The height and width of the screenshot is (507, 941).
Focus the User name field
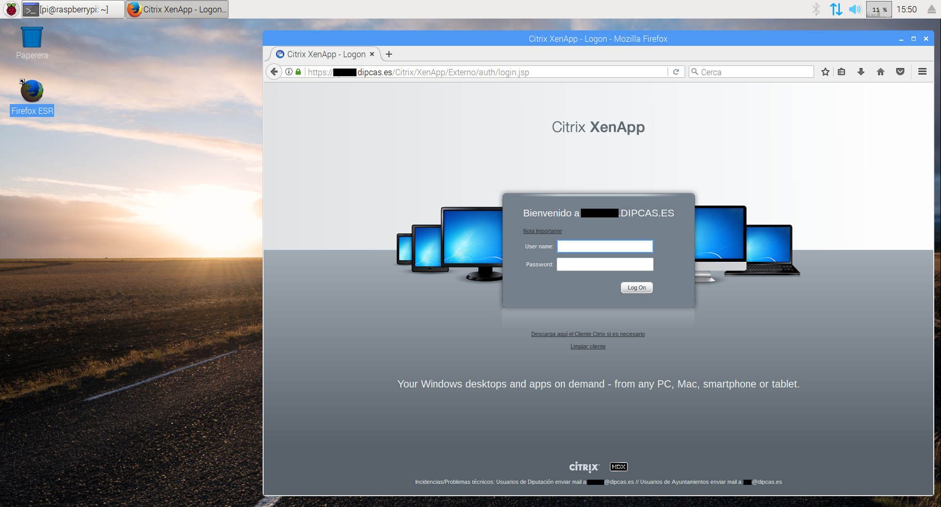tap(605, 246)
